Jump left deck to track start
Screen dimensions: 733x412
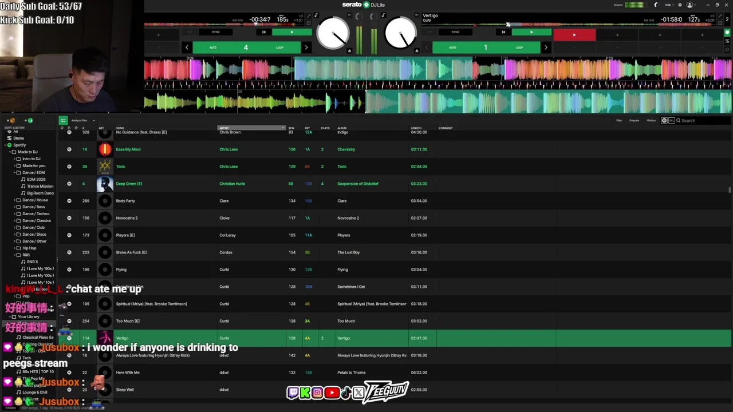pos(263,32)
